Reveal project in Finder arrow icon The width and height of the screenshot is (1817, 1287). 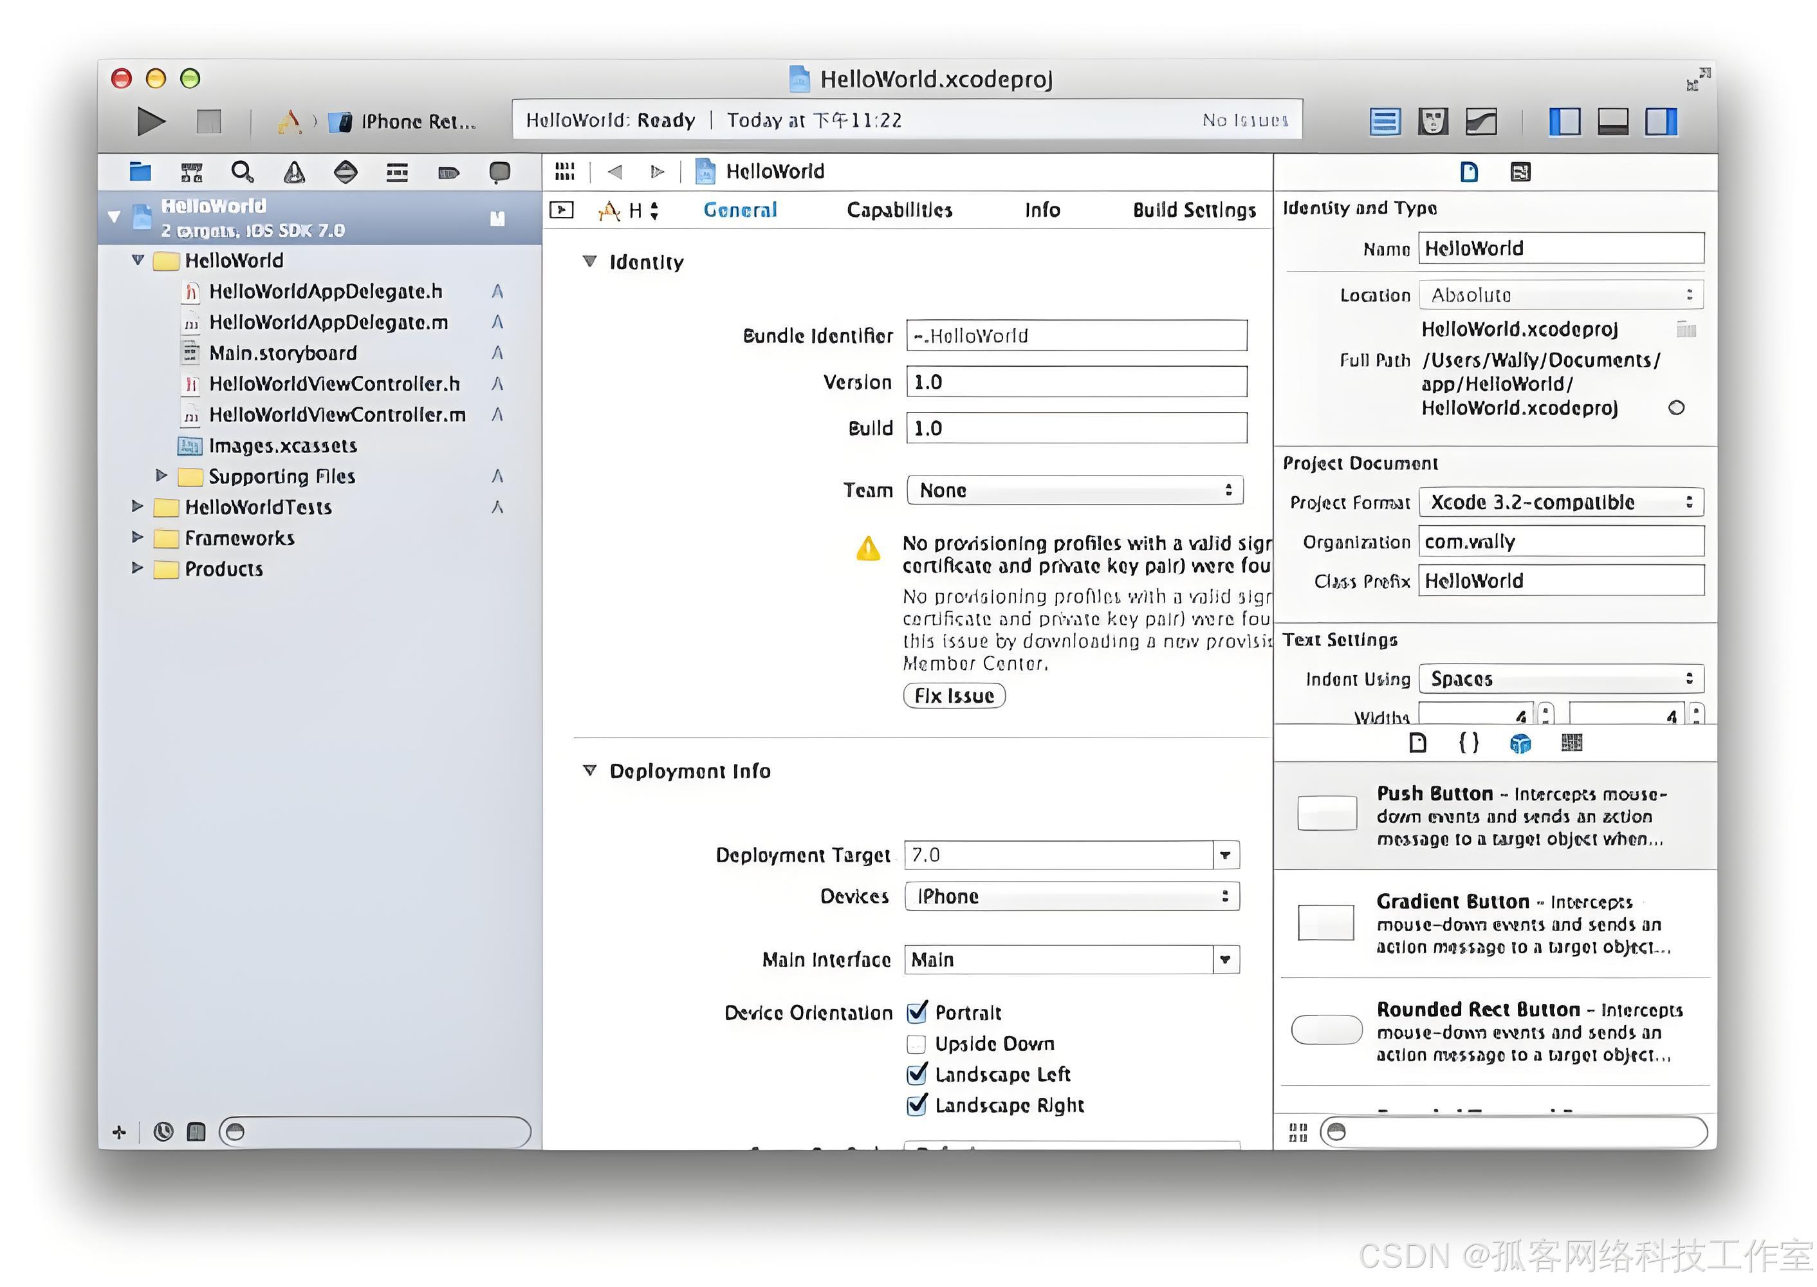point(1676,407)
